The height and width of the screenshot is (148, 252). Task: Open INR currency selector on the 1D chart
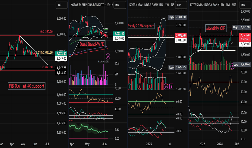coord(120,5)
